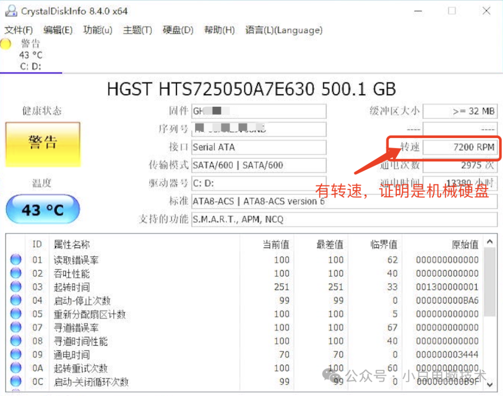Select the 读取错误率 attribute row
The image size is (503, 396).
[245, 259]
